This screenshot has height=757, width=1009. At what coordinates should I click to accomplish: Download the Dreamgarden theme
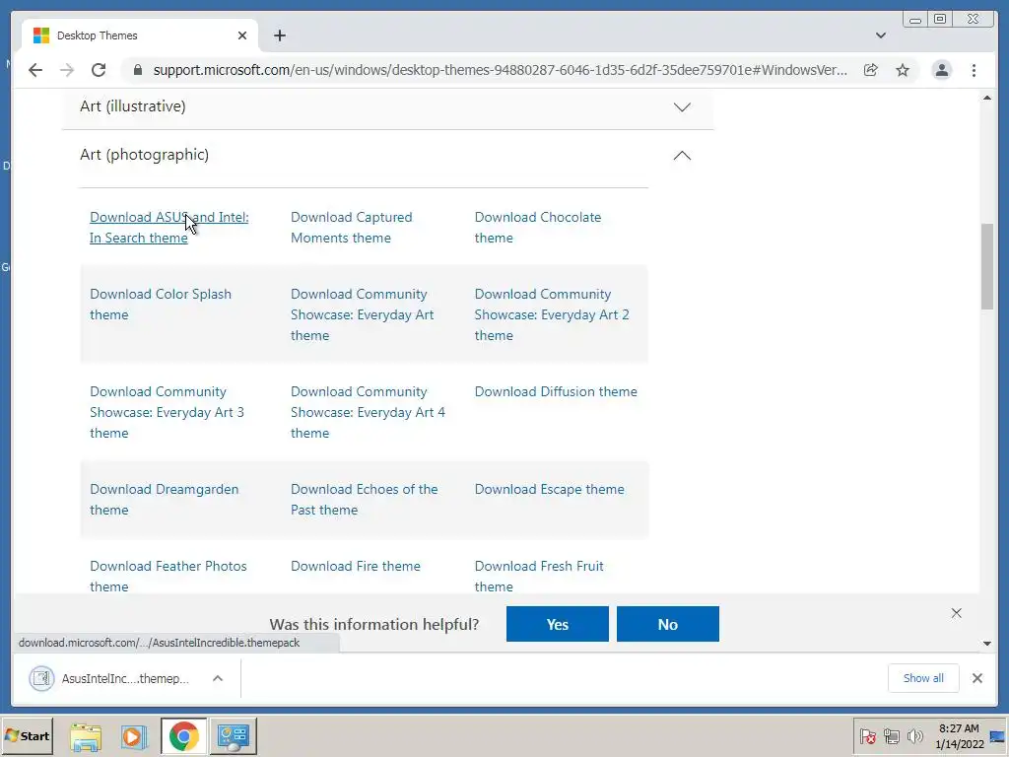coord(165,499)
